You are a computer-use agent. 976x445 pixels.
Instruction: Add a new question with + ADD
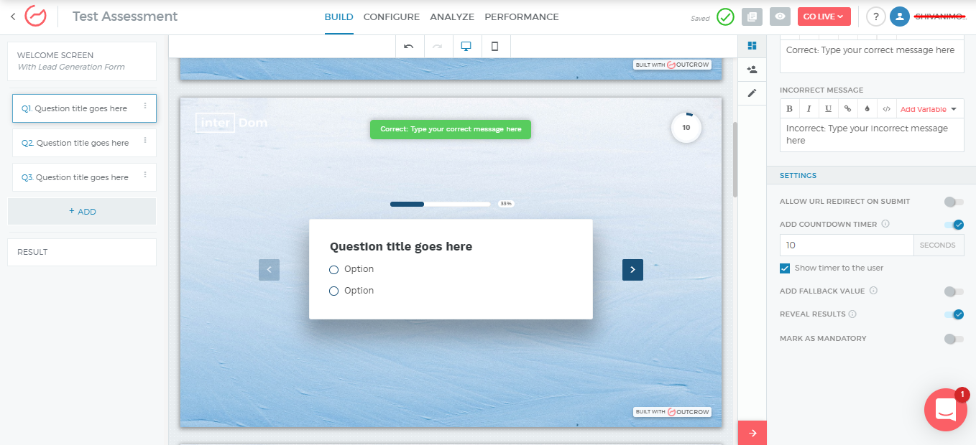point(82,212)
